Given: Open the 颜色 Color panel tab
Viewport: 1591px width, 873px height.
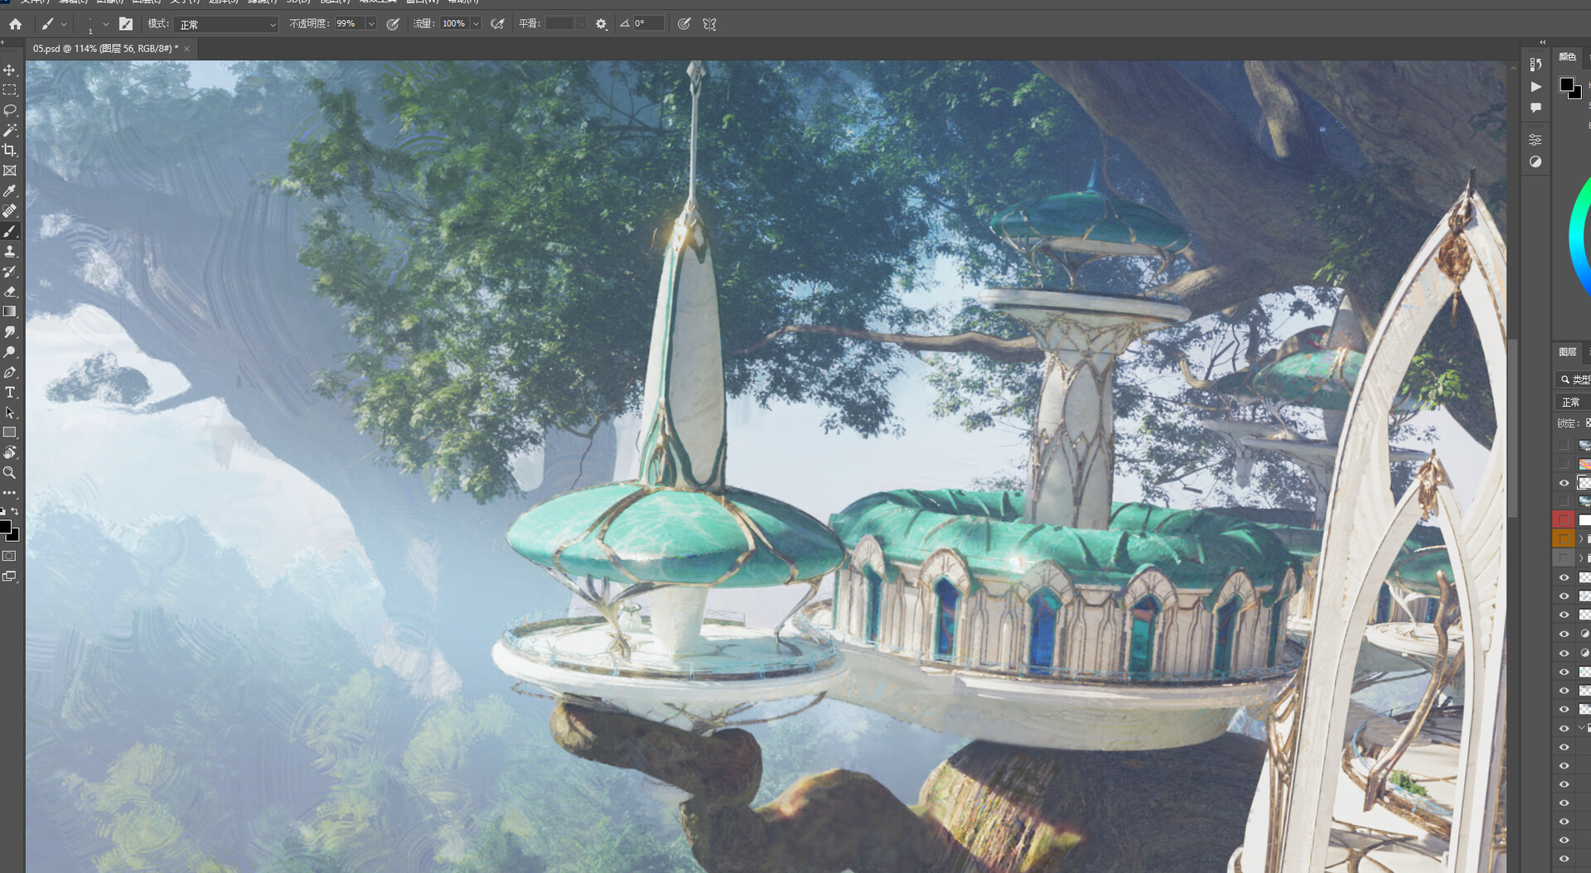Looking at the screenshot, I should tap(1567, 57).
